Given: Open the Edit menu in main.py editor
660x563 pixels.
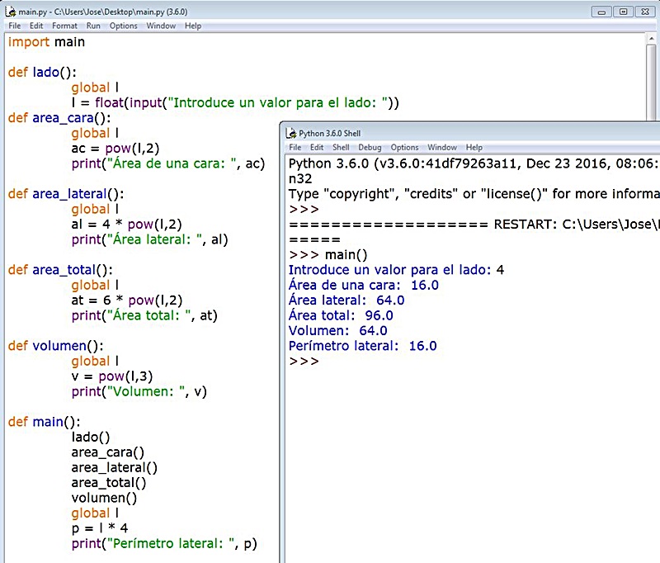Looking at the screenshot, I should (x=35, y=26).
